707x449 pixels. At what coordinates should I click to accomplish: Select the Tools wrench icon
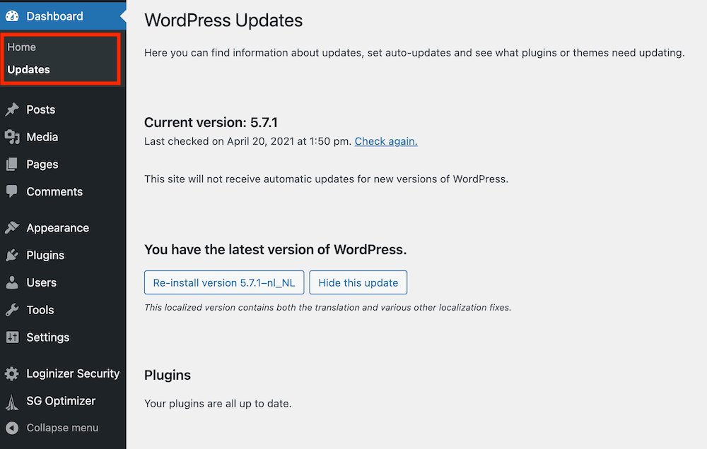[12, 310]
